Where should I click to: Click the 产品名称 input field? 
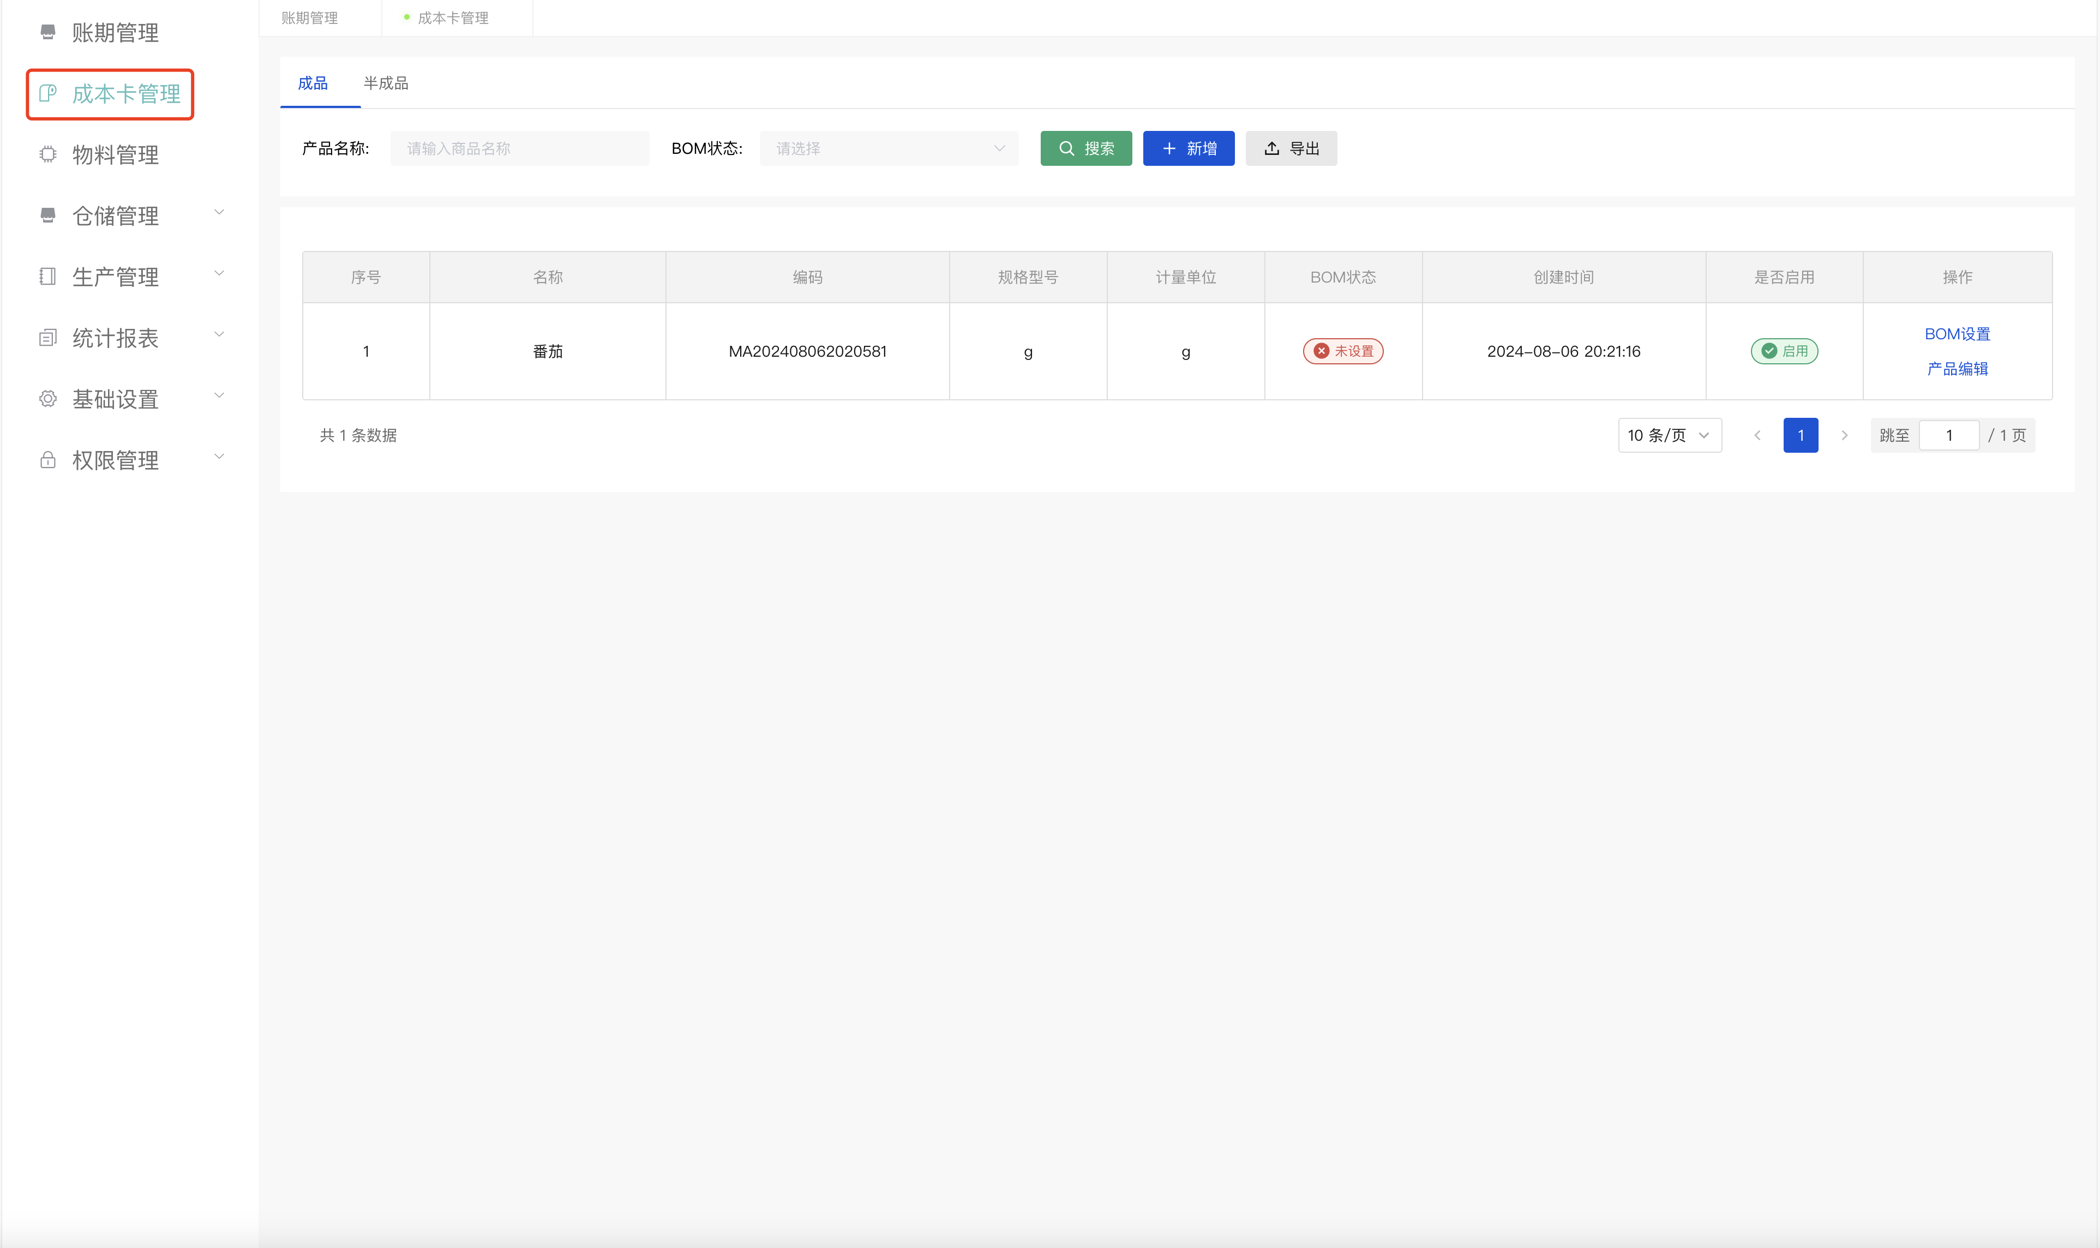click(x=519, y=149)
